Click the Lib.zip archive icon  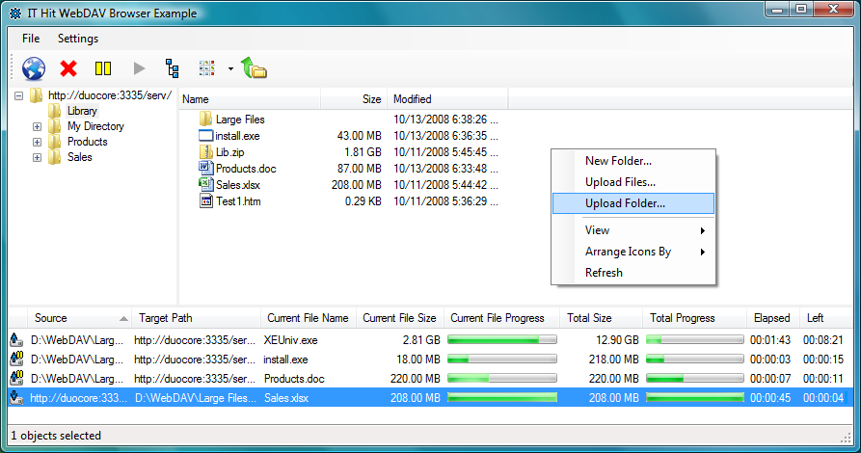click(x=206, y=151)
